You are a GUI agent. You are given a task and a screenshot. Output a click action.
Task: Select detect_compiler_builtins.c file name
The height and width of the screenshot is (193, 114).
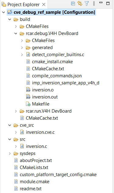coord(58,55)
